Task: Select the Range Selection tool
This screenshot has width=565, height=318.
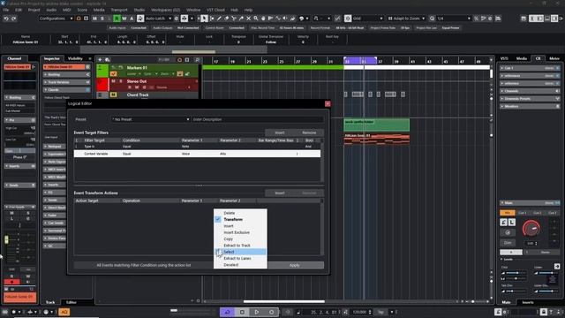Action: (x=212, y=19)
